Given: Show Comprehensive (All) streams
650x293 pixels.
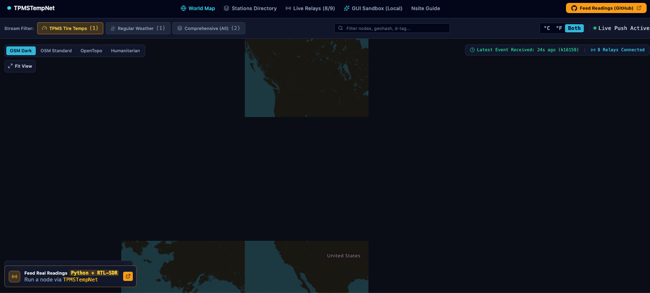Looking at the screenshot, I should coord(209,29).
